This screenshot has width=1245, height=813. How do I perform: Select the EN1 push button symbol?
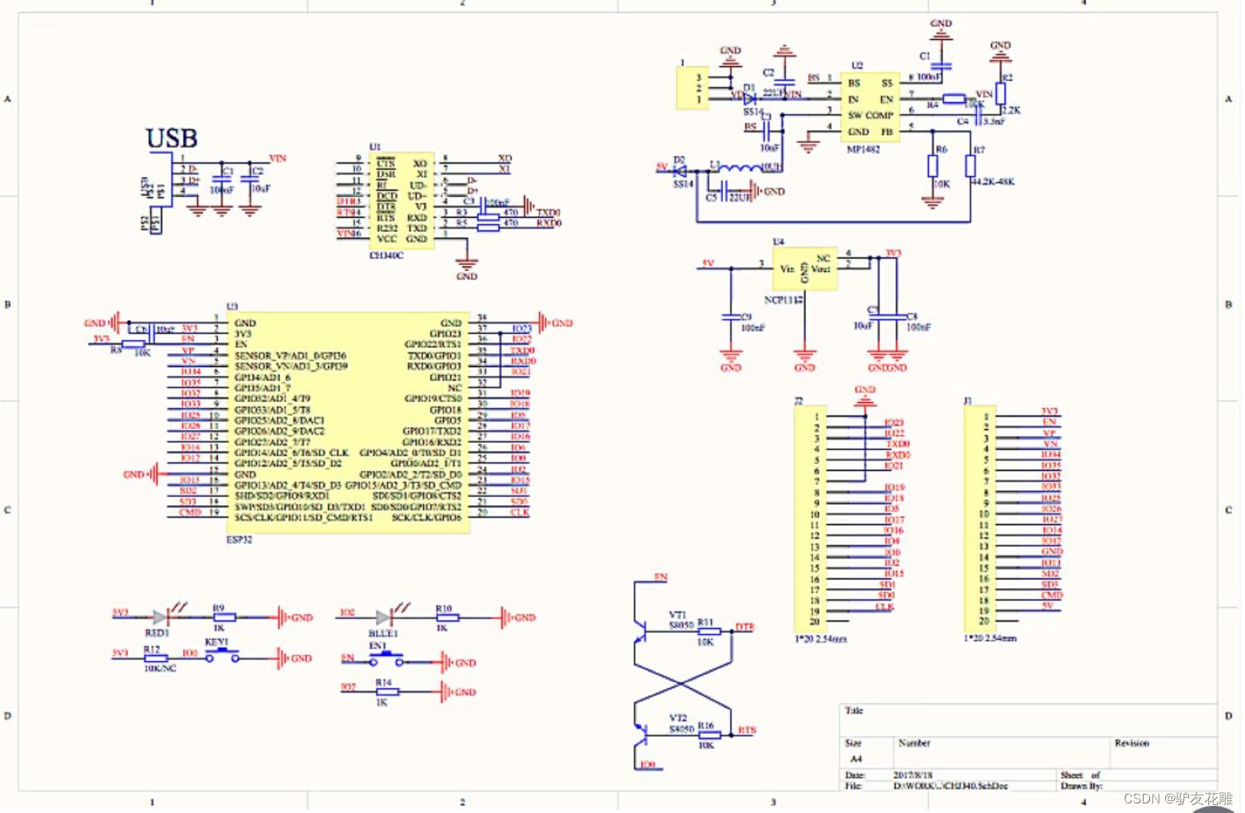[386, 659]
